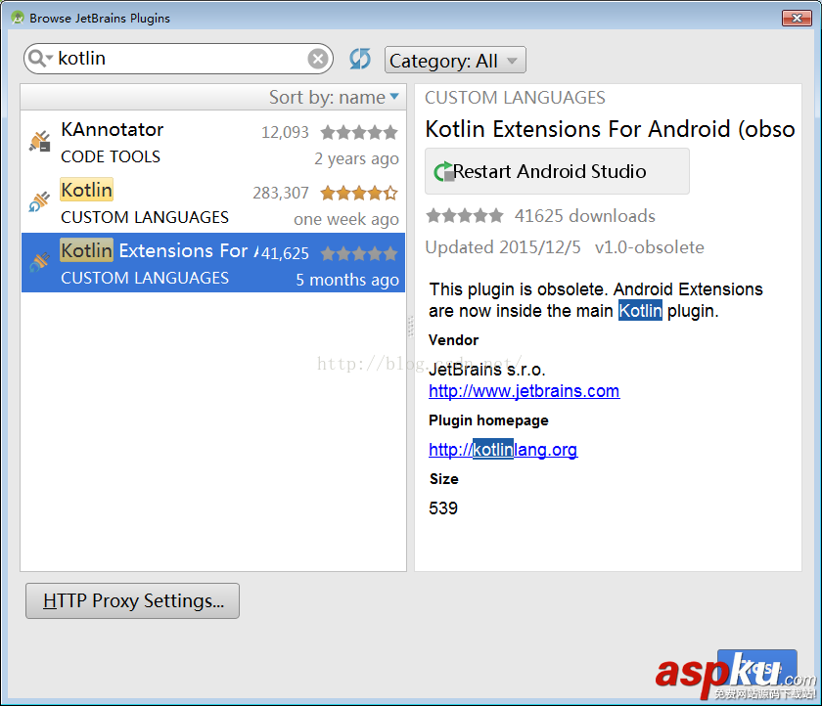
Task: Click the detail panel star rating
Action: tap(465, 216)
